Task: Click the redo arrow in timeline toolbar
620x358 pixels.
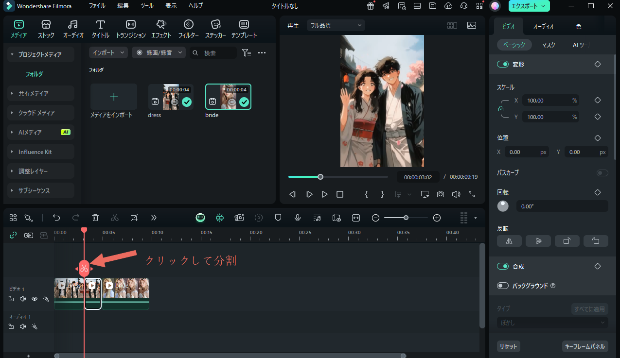Action: point(76,218)
